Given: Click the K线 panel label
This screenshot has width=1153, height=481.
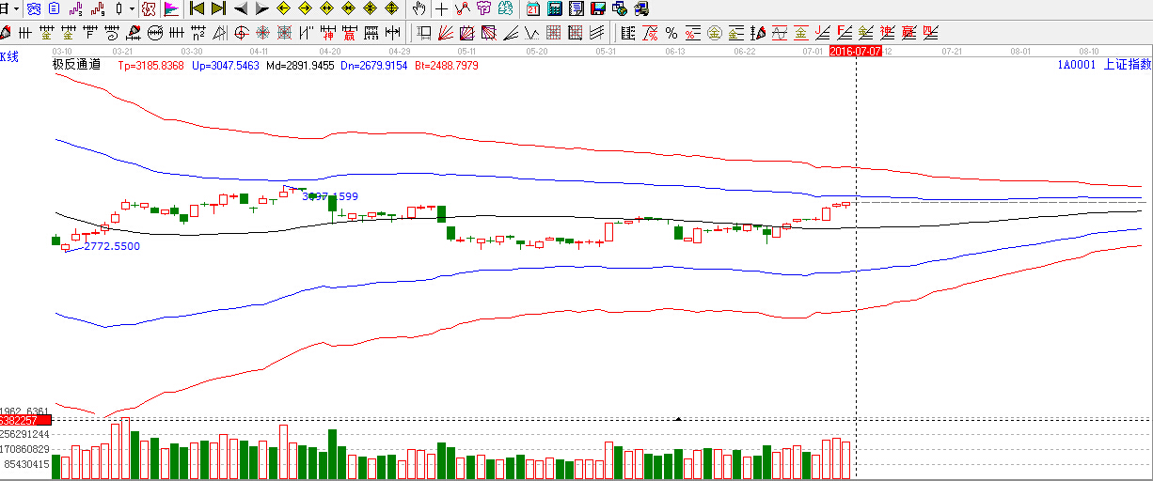Looking at the screenshot, I should pyautogui.click(x=8, y=57).
